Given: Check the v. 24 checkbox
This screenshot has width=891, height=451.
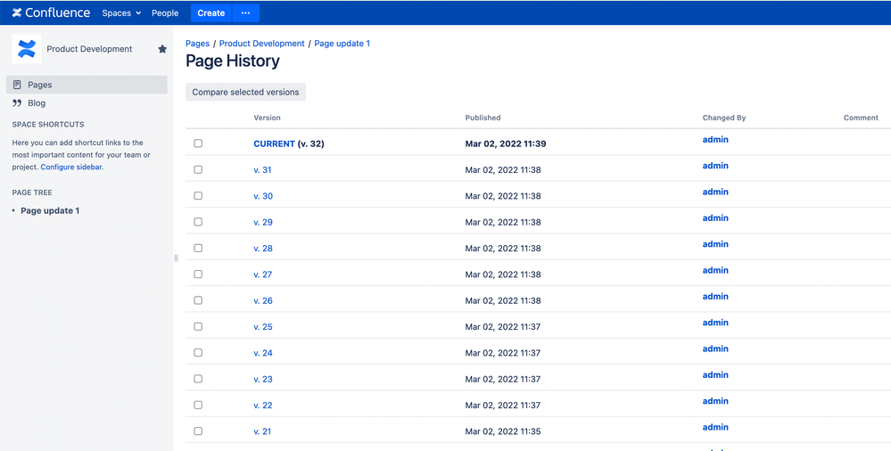Looking at the screenshot, I should click(x=198, y=353).
